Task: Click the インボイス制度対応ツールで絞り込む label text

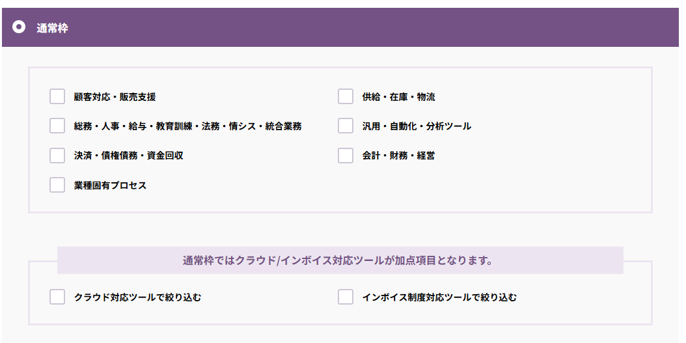Action: click(x=439, y=297)
